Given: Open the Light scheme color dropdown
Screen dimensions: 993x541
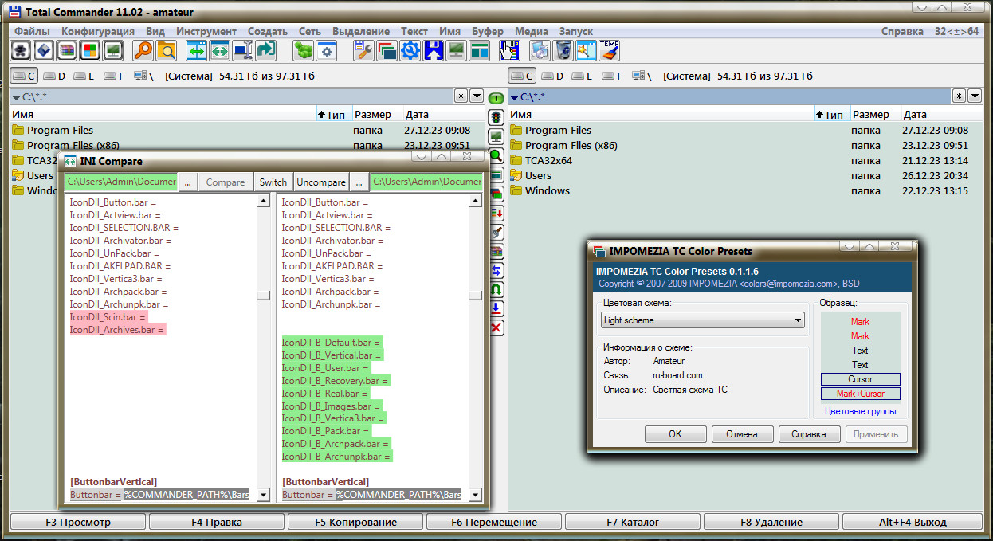Looking at the screenshot, I should tap(703, 320).
